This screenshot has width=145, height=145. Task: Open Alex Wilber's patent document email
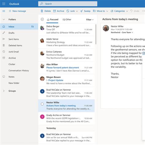(66, 68)
